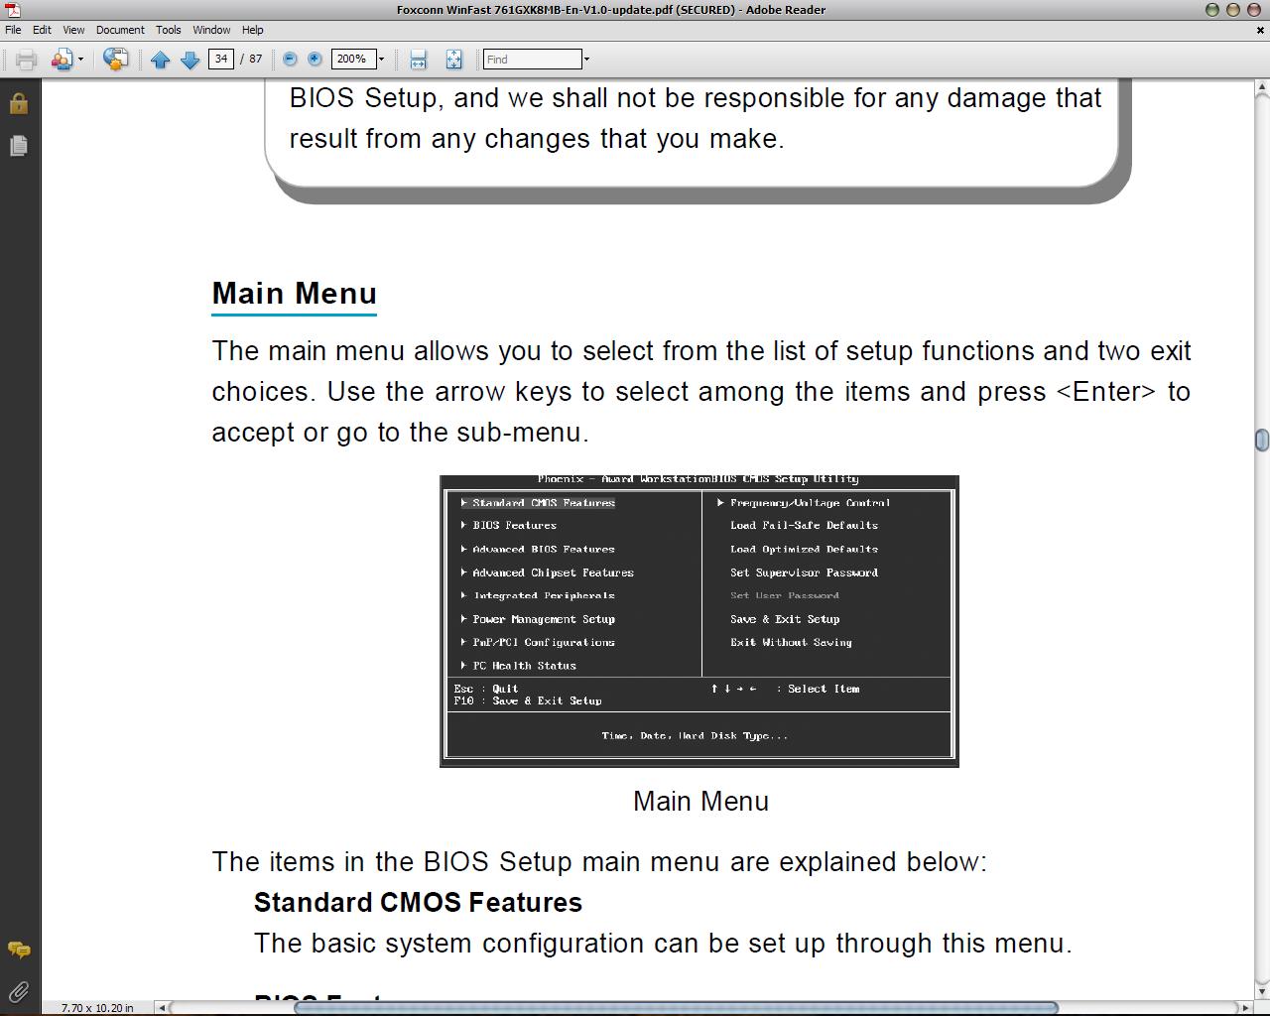Minimize the Adobe Reader window
The width and height of the screenshot is (1270, 1016).
pos(1211,10)
